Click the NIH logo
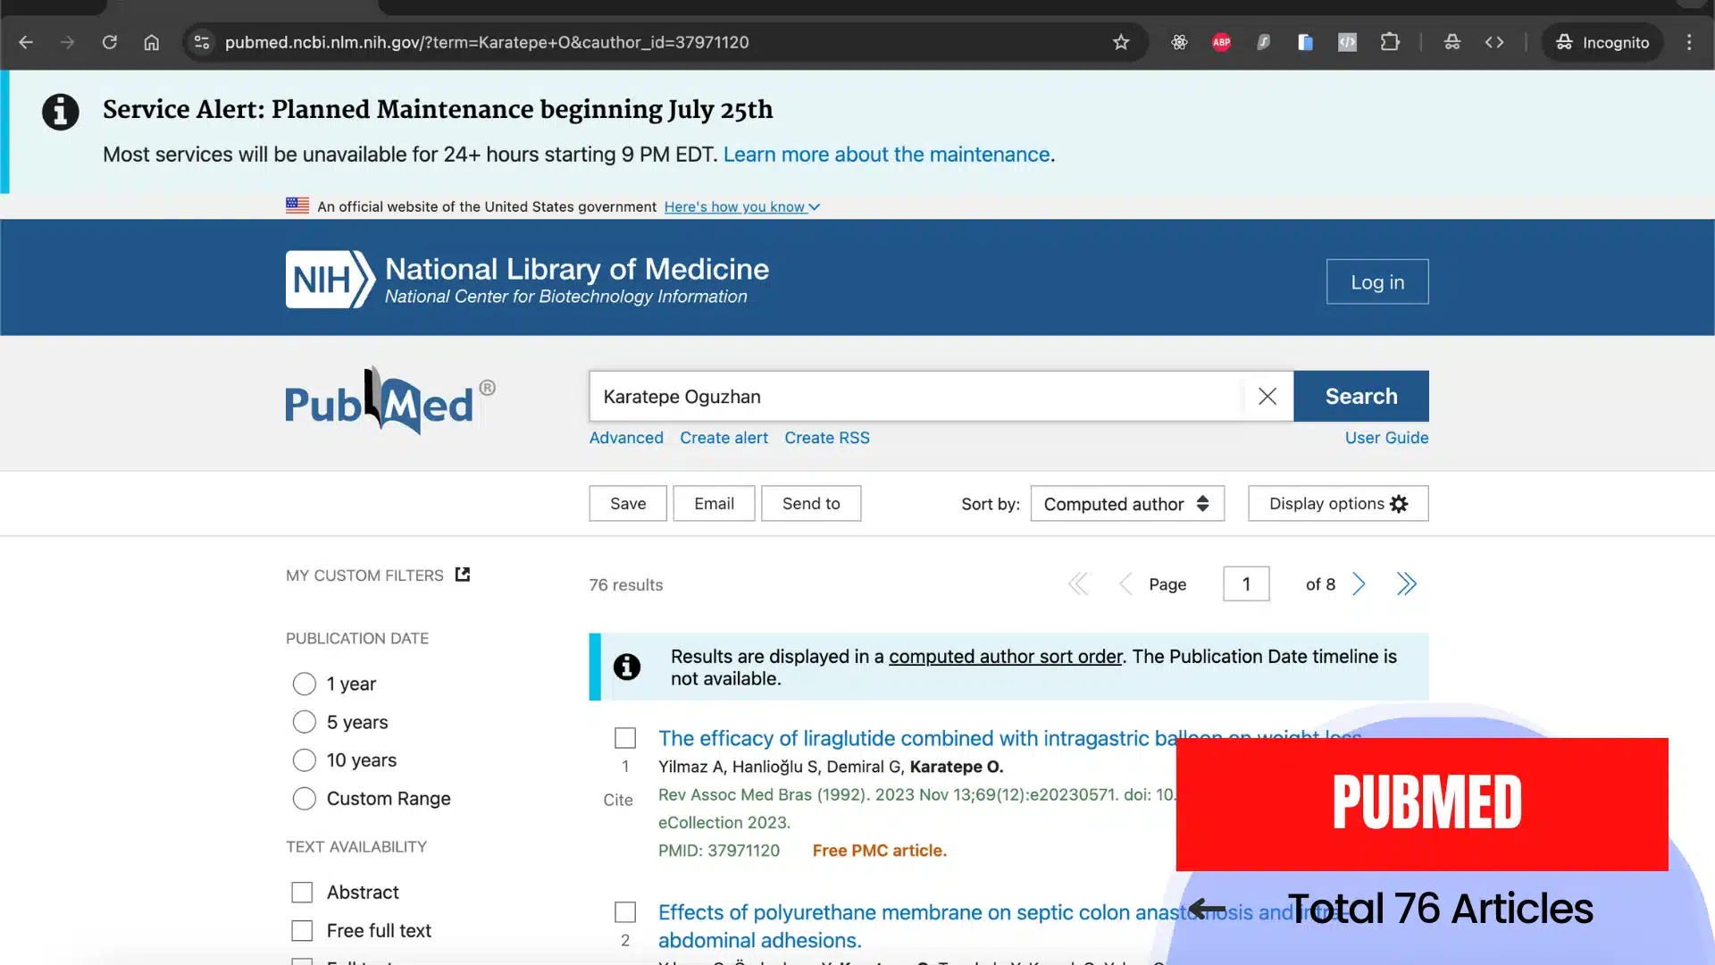 (x=330, y=280)
